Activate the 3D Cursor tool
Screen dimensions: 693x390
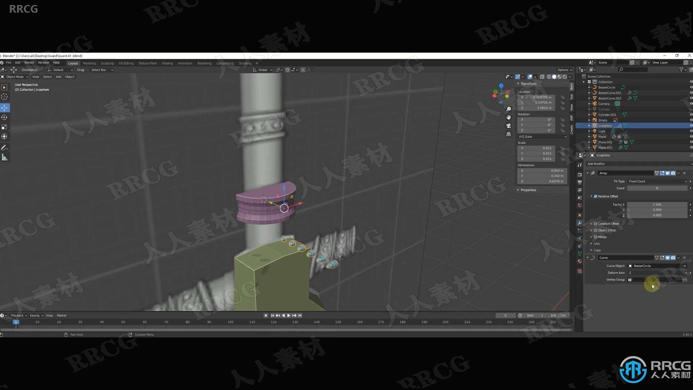(x=4, y=97)
